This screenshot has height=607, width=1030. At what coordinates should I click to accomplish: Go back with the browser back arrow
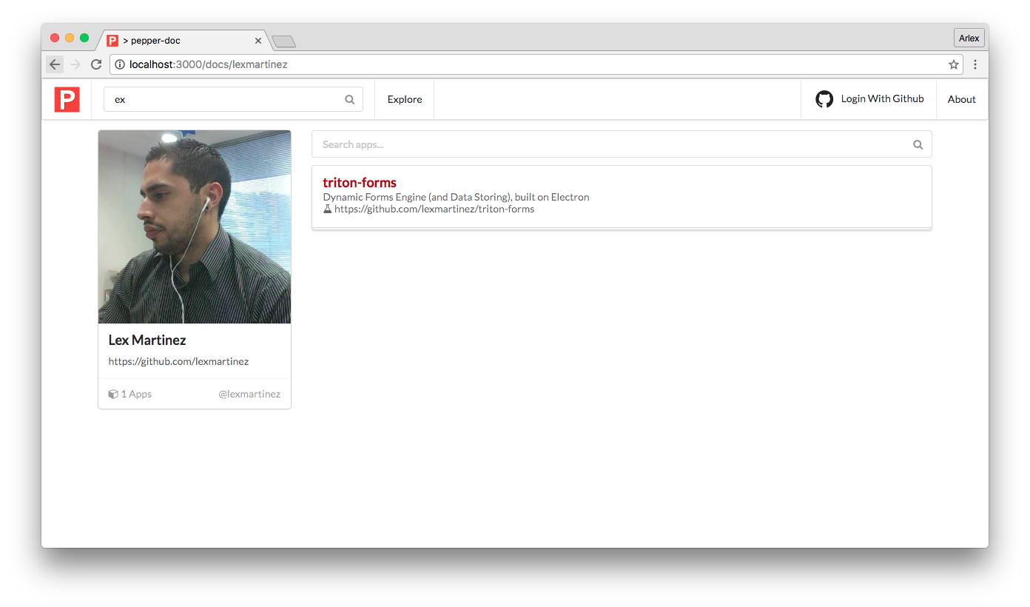click(x=55, y=64)
